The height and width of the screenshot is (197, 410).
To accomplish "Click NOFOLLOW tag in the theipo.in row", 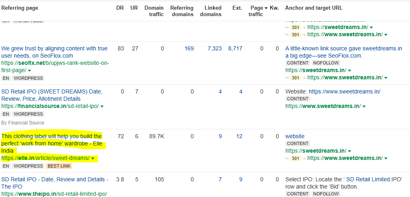I will 326,194.
